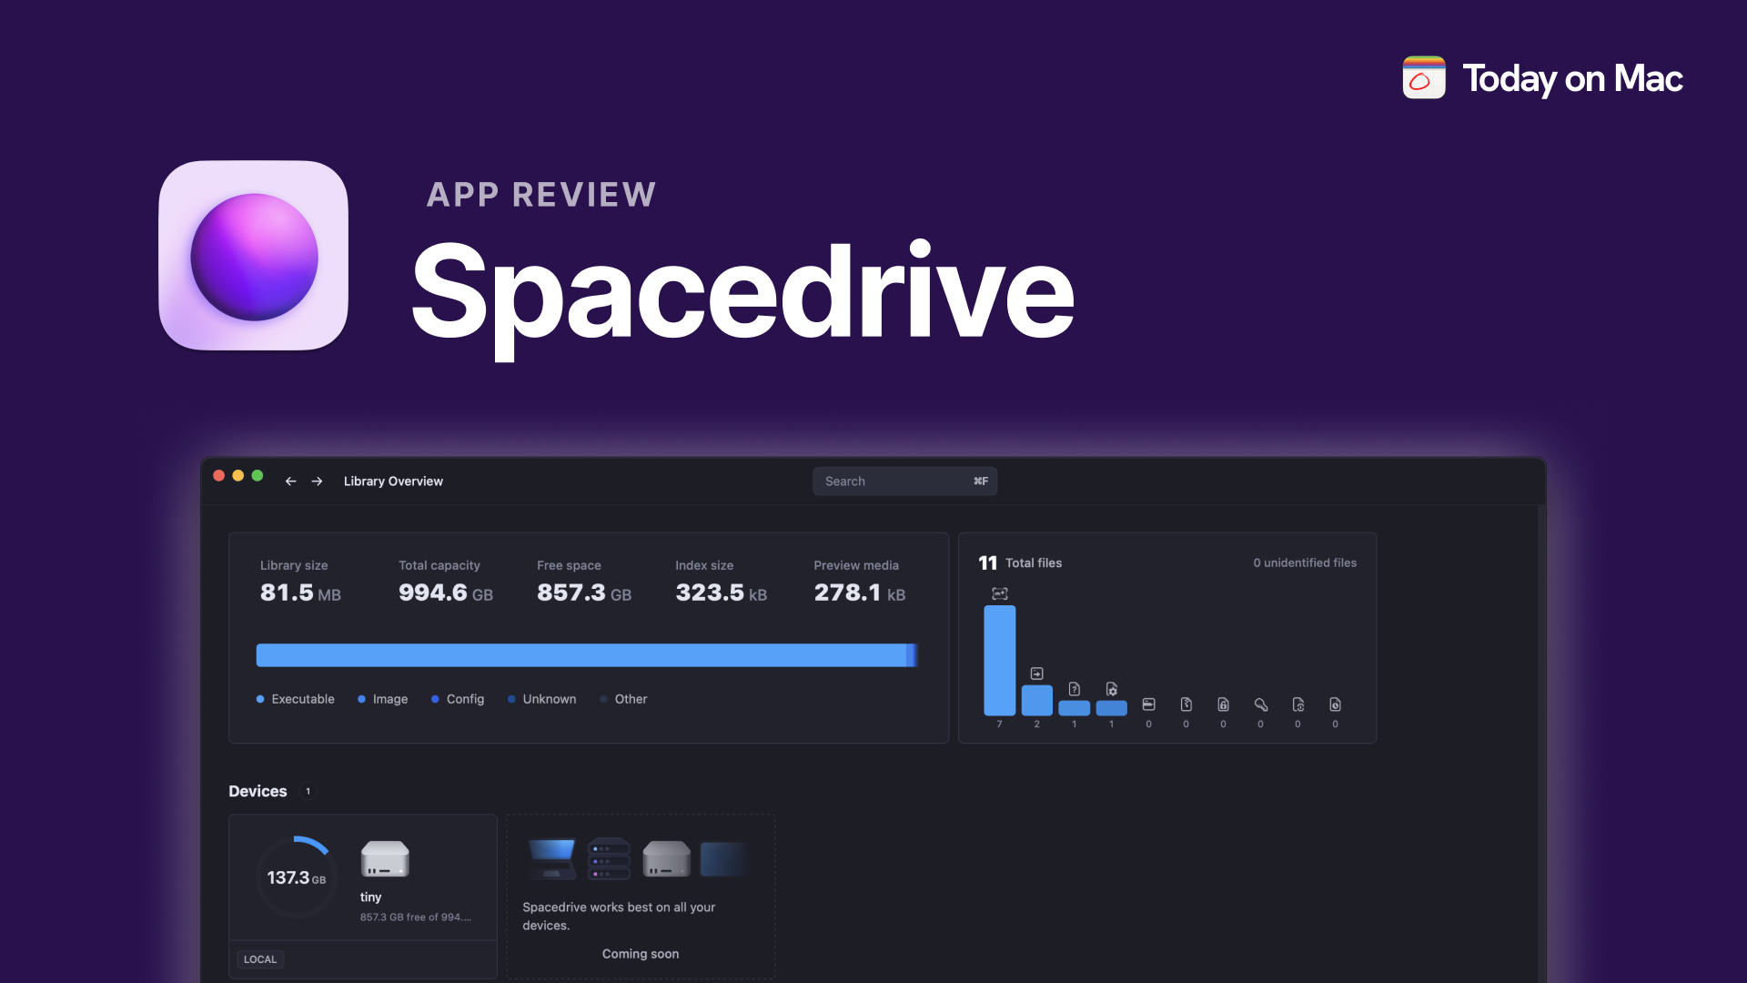The height and width of the screenshot is (983, 1747).
Task: Toggle the Executable legend dot
Action: pos(260,699)
